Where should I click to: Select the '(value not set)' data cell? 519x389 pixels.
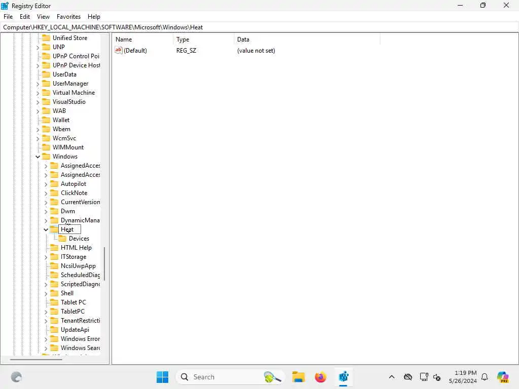tap(256, 51)
